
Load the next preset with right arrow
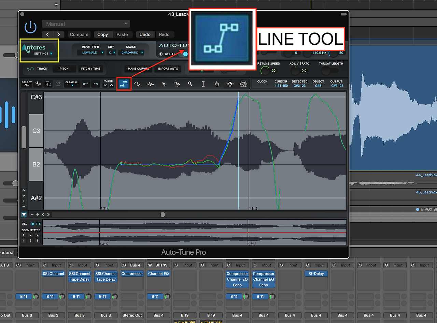coord(59,34)
